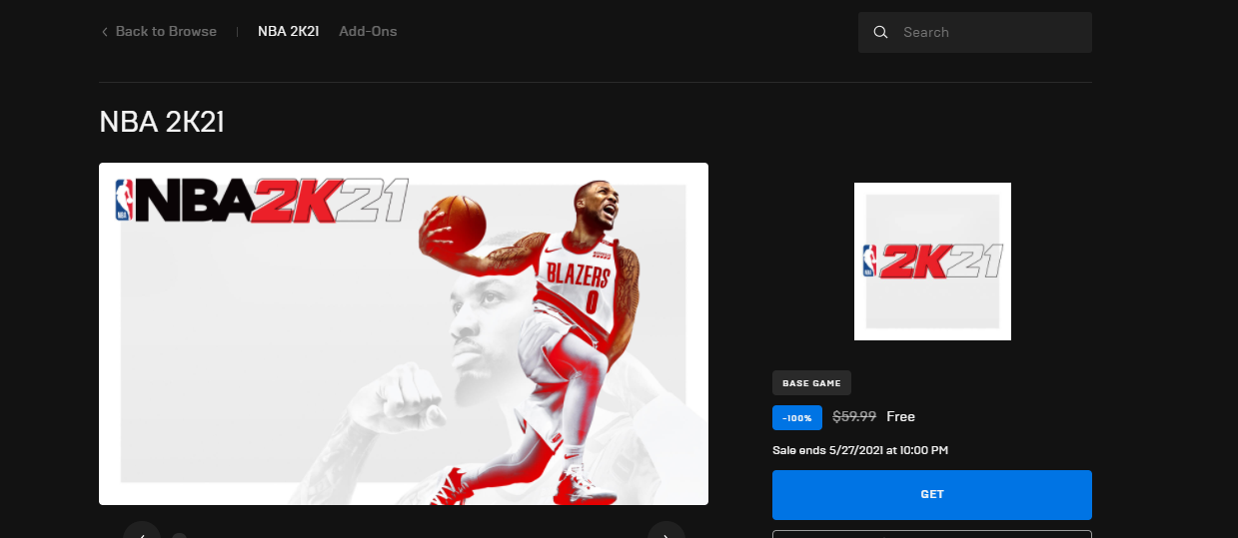Image resolution: width=1238 pixels, height=538 pixels.
Task: Select the NBA 2K21 tab
Action: click(x=288, y=32)
